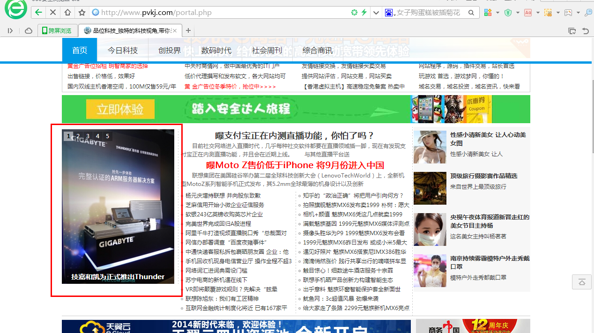594x333 pixels.
Task: Open the tab list icon
Action: point(572,31)
